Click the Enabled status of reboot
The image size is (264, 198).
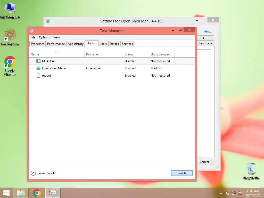pyautogui.click(x=130, y=76)
